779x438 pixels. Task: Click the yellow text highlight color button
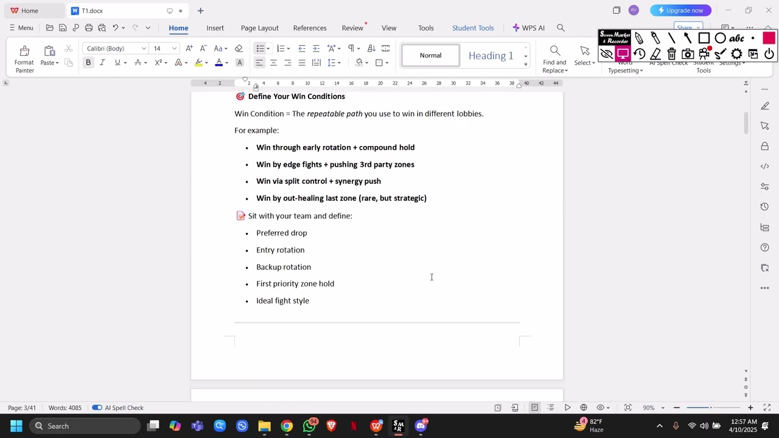pyautogui.click(x=198, y=63)
